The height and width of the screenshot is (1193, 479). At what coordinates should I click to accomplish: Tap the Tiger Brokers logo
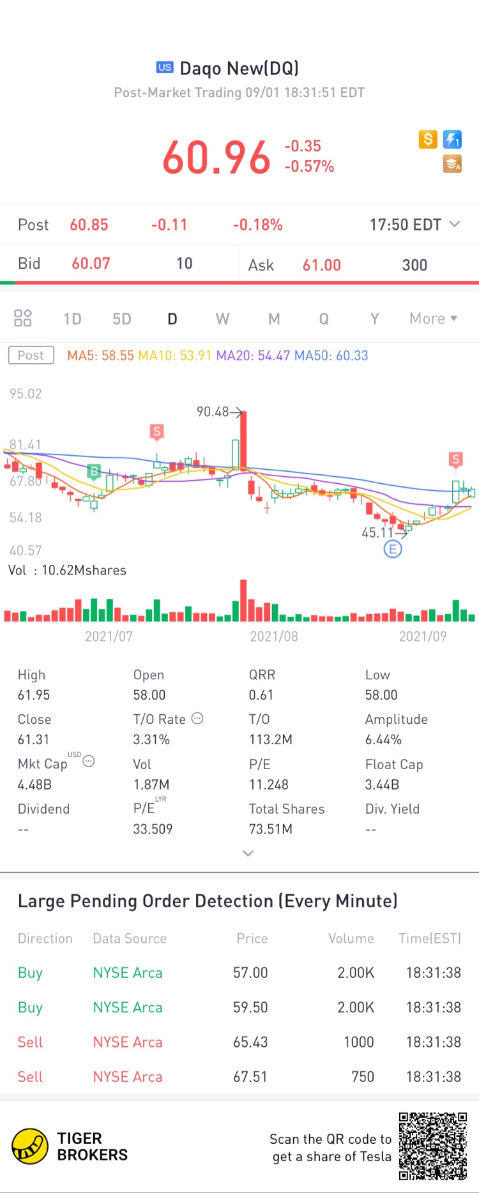(x=70, y=1146)
